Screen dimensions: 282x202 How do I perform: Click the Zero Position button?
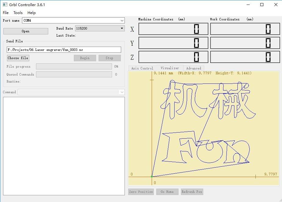pyautogui.click(x=141, y=192)
